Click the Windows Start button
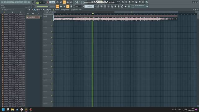199x112 pixels. (3, 110)
